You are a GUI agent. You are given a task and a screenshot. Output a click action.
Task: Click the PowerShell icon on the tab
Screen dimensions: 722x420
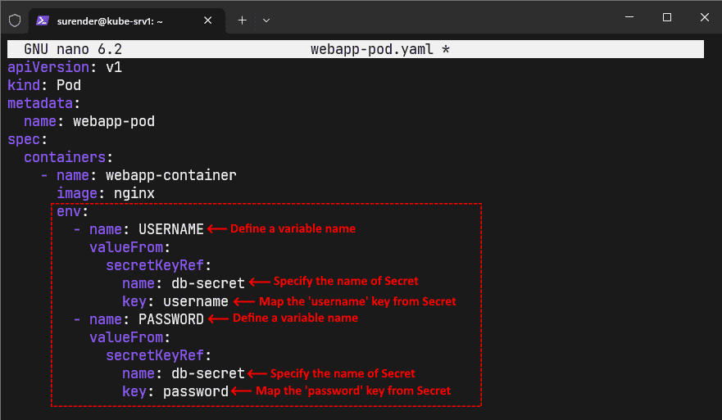[43, 20]
